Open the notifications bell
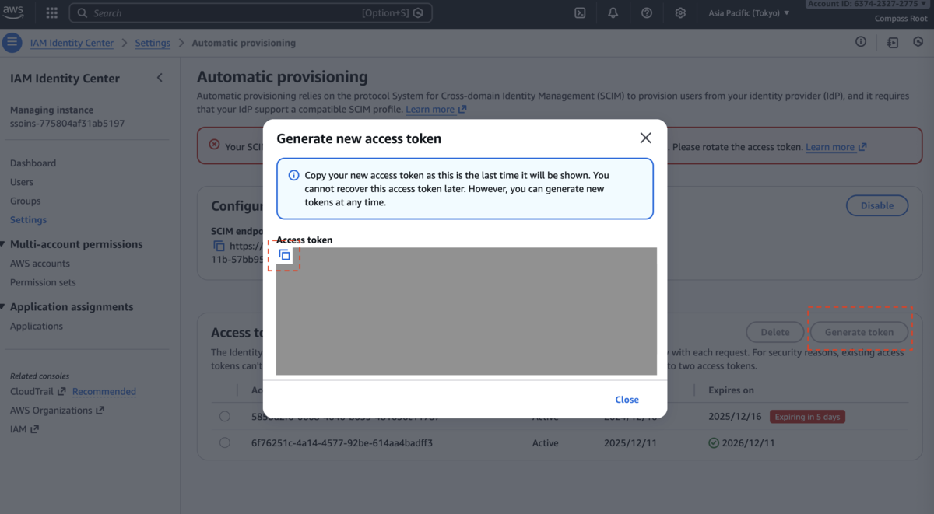This screenshot has height=514, width=934. [613, 13]
